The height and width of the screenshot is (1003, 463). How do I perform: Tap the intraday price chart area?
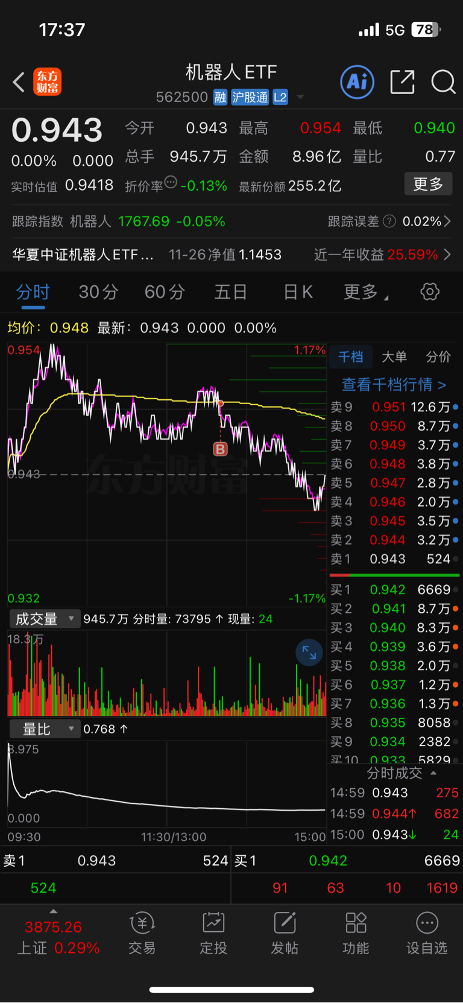coord(166,475)
